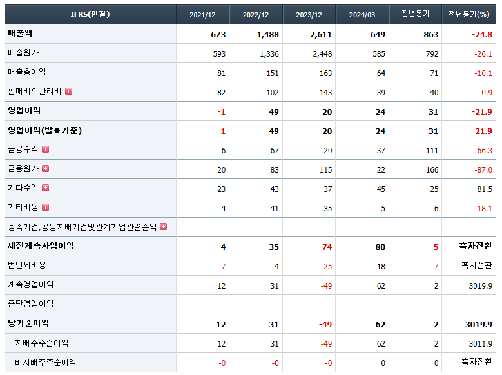This screenshot has width=502, height=375.
Task: Click 매출액 2022/12 value 1,488
Action: click(x=267, y=35)
